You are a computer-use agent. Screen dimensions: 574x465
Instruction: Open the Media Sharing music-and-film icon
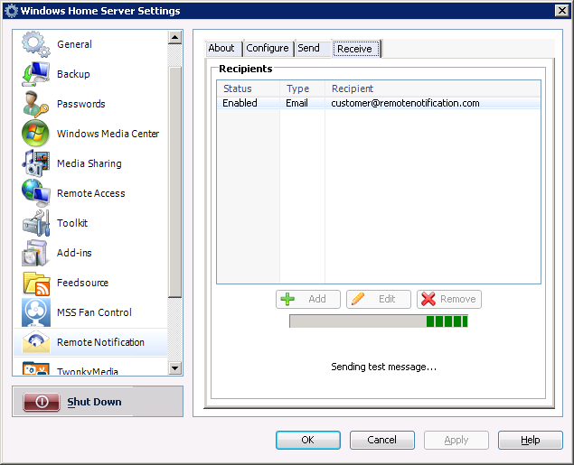[x=35, y=163]
